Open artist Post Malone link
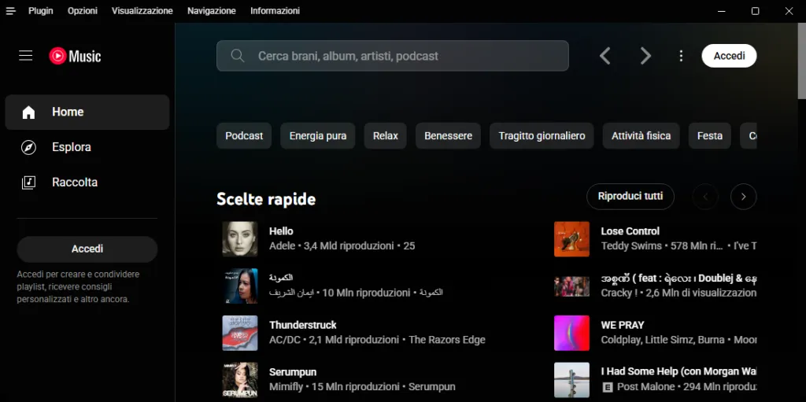806x402 pixels. pos(645,386)
